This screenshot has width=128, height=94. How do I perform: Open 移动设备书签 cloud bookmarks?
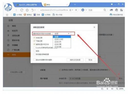click(x=116, y=15)
